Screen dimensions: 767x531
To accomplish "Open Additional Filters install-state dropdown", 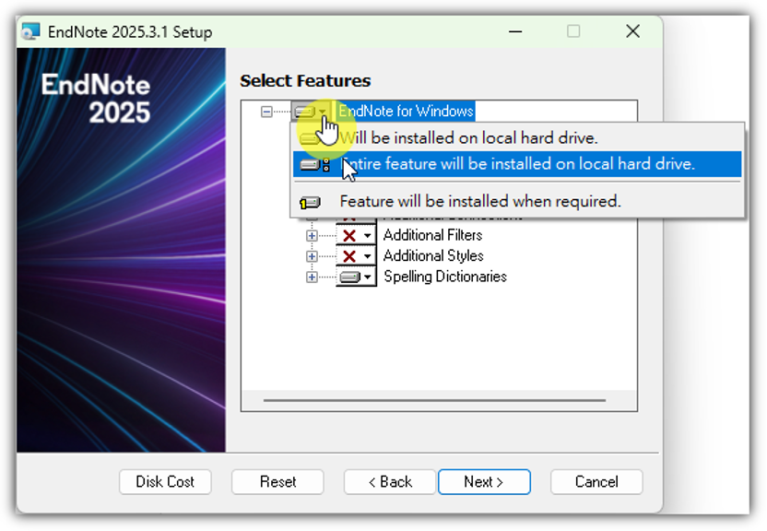I will point(356,235).
